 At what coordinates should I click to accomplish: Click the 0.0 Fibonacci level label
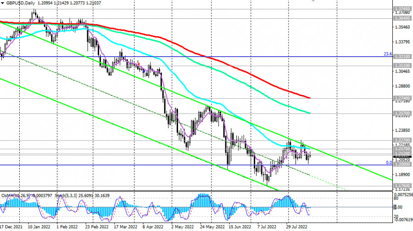(x=389, y=163)
